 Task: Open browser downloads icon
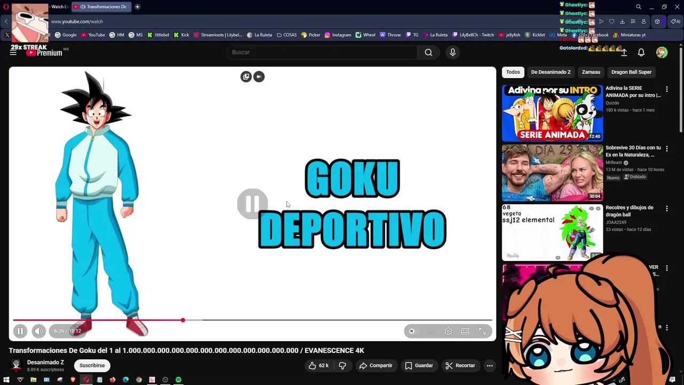pos(622,22)
